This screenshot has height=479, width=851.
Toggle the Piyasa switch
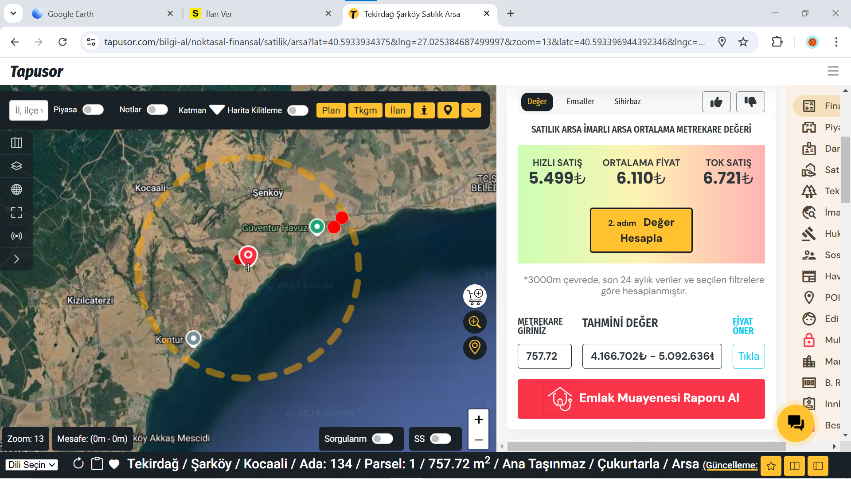(x=93, y=110)
